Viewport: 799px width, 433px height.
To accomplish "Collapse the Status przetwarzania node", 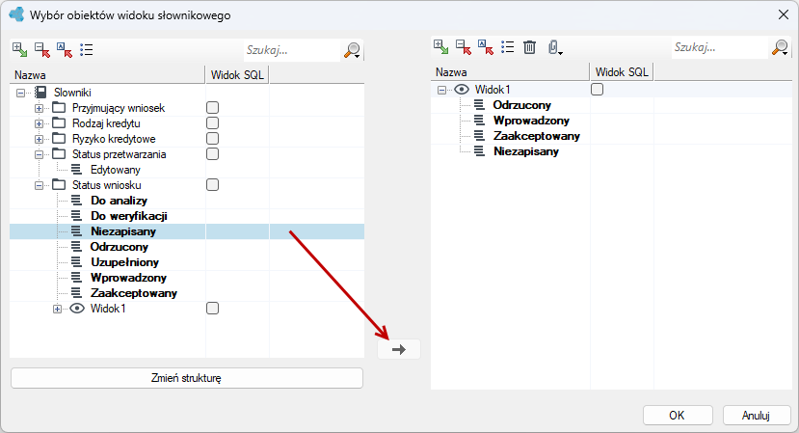I will 39,154.
